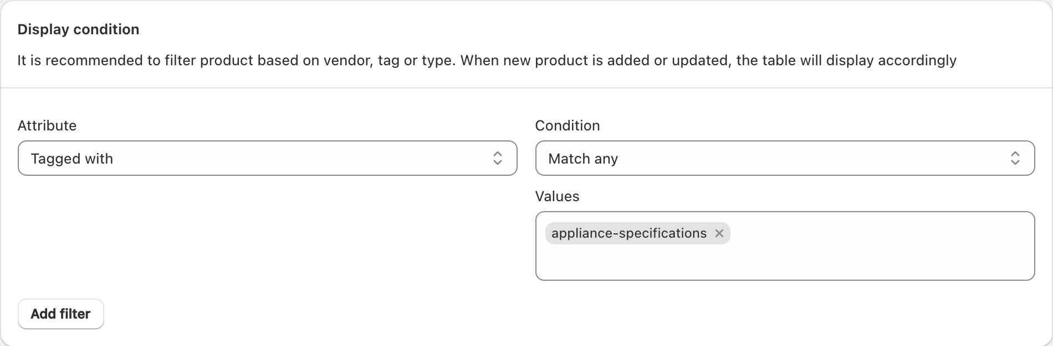1053x346 pixels.
Task: Click the Add filter button
Action: (61, 314)
